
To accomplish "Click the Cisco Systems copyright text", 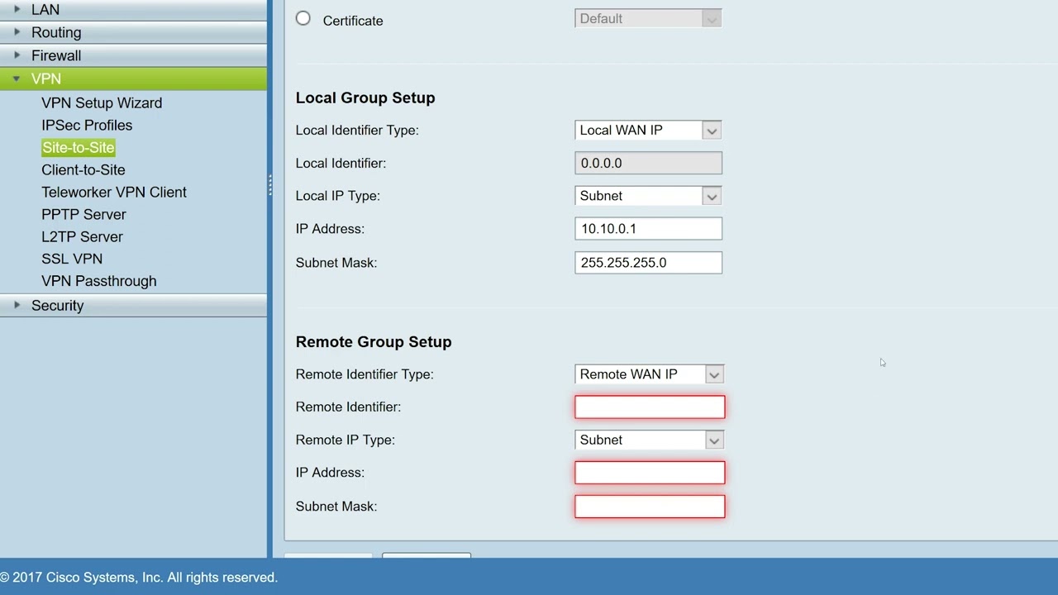I will 139,578.
